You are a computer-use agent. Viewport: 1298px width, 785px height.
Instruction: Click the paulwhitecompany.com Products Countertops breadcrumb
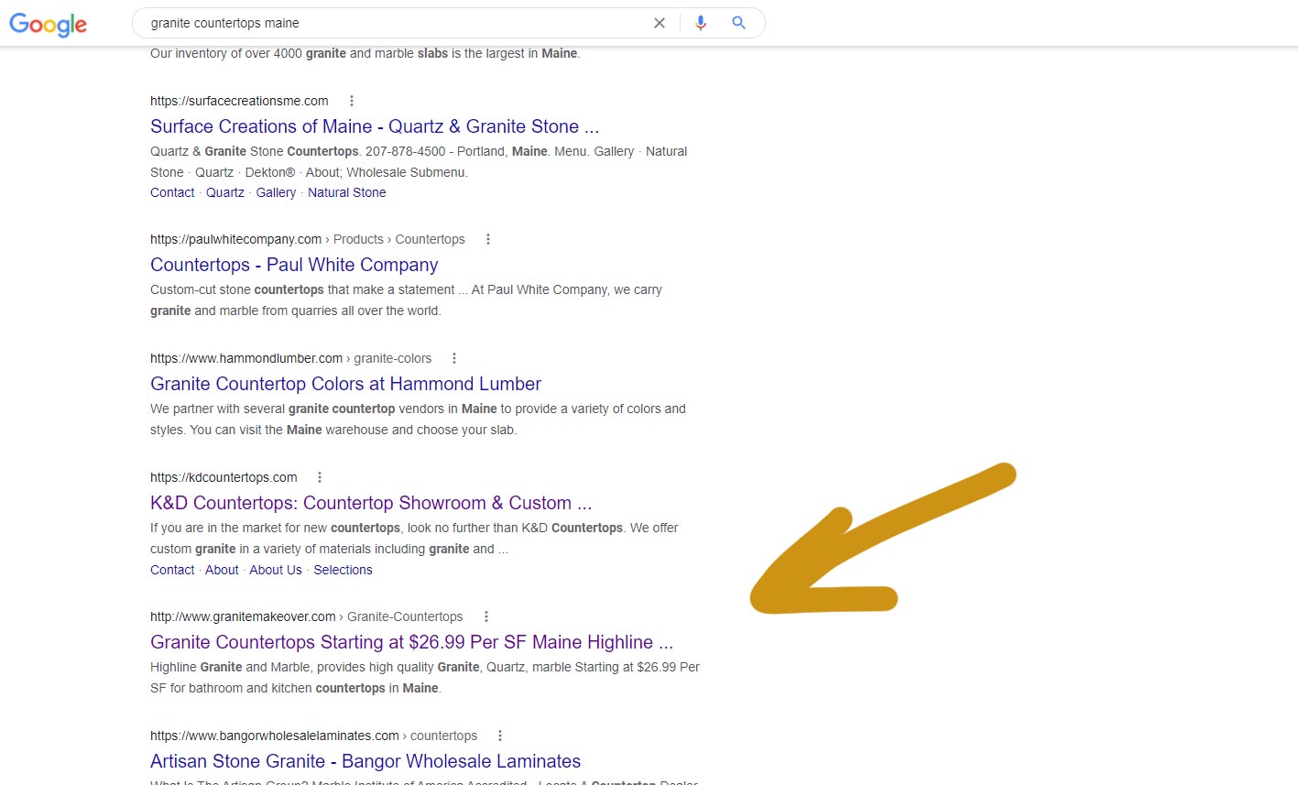click(308, 239)
